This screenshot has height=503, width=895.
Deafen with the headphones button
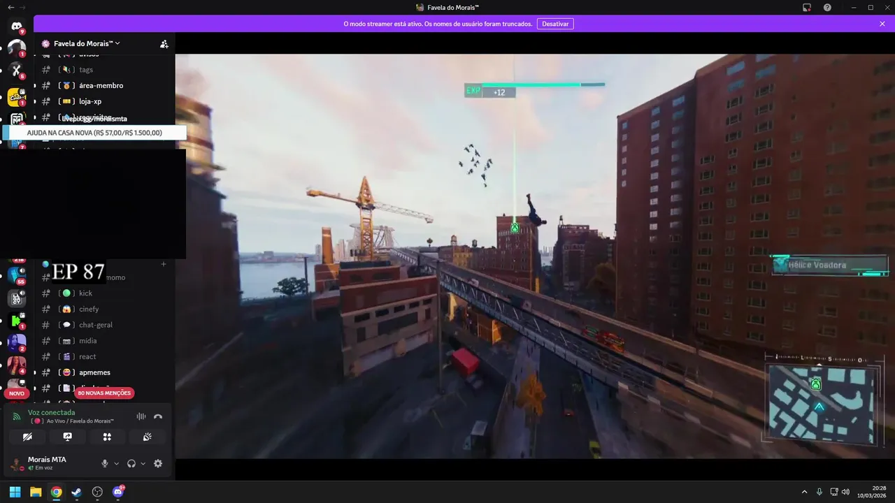tap(131, 463)
